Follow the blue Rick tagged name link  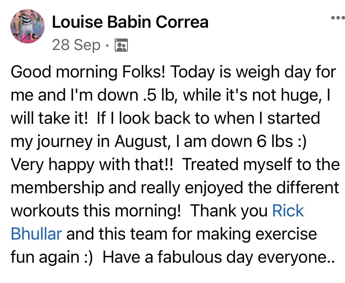pyautogui.click(x=288, y=211)
